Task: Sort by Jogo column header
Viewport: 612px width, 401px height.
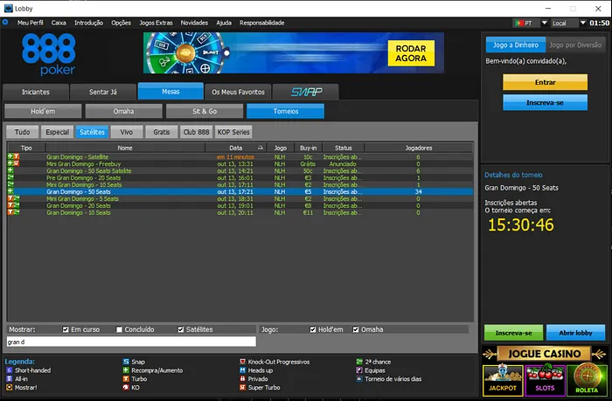Action: 281,148
